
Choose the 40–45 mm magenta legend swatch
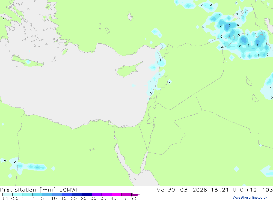click(117, 195)
